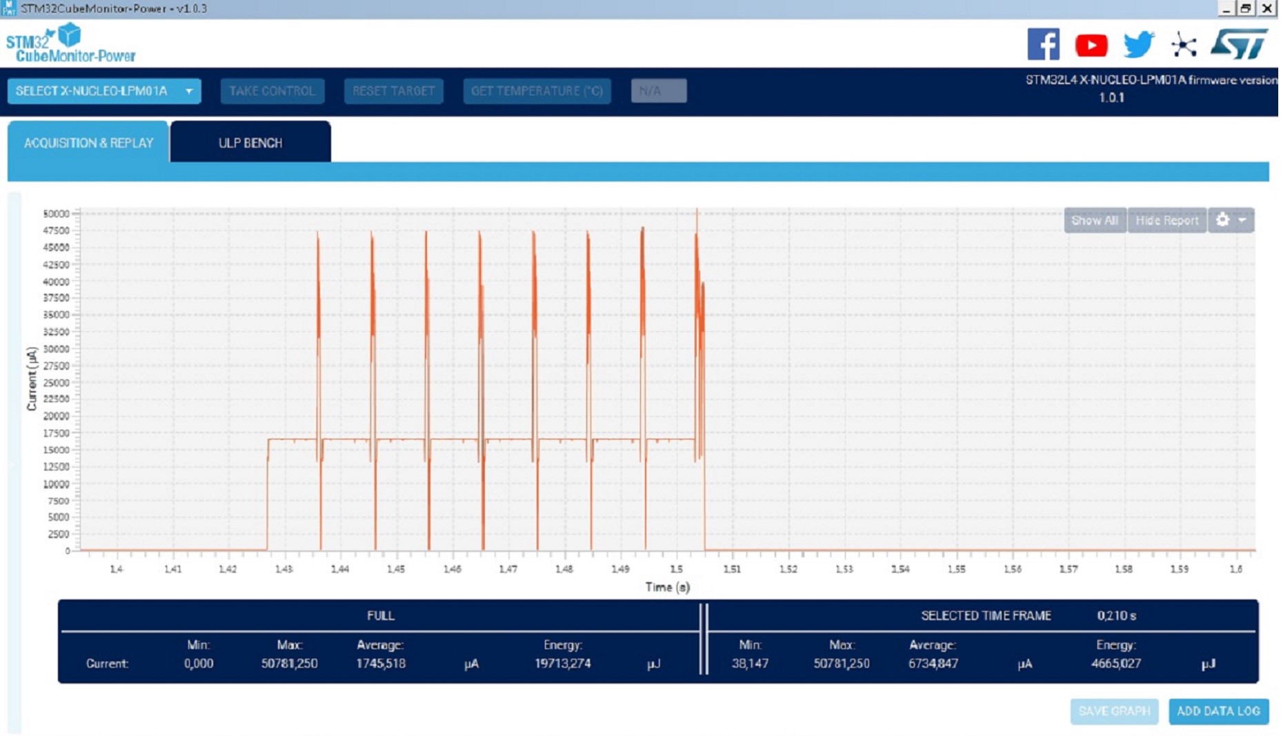Click the Full max value 50781,250
1281x736 pixels.
pyautogui.click(x=289, y=664)
